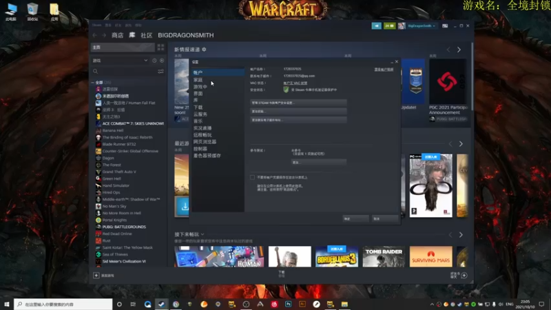
Task: Expand the 接下来畅玩 section dropdown
Action: coord(202,234)
